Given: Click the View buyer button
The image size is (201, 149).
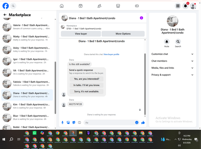Looking at the screenshot, I should point(81,34).
